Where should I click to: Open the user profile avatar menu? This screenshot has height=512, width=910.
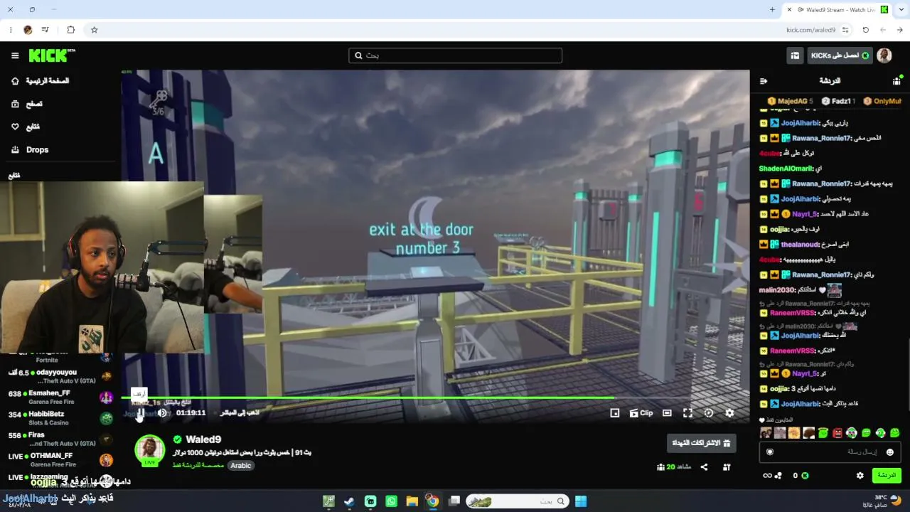pyautogui.click(x=884, y=55)
